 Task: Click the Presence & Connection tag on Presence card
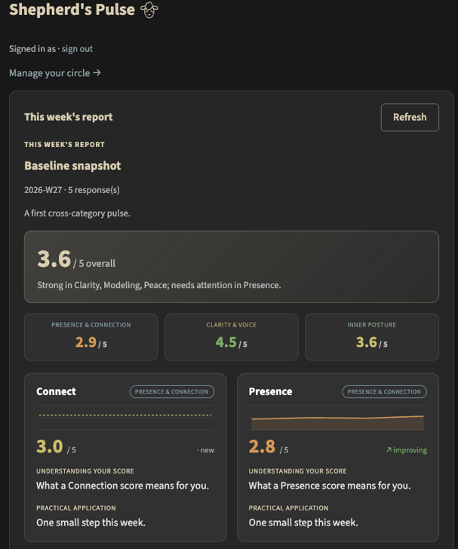click(384, 392)
